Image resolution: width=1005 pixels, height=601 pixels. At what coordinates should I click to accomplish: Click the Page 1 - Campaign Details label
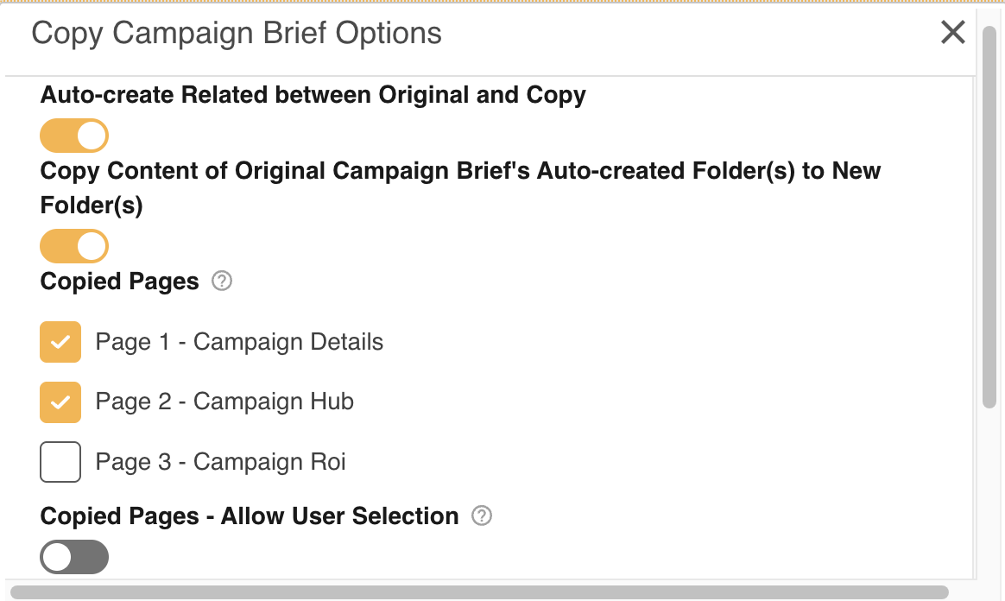(239, 342)
